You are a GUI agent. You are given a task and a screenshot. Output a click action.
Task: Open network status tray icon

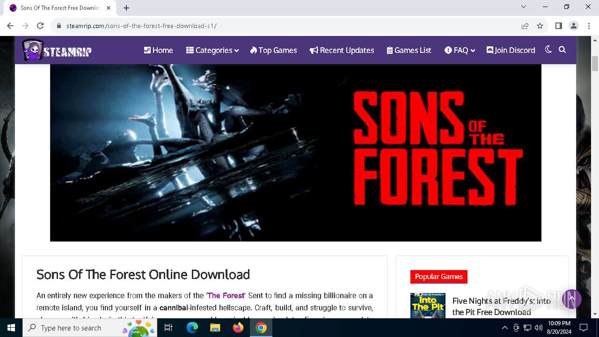(x=527, y=328)
